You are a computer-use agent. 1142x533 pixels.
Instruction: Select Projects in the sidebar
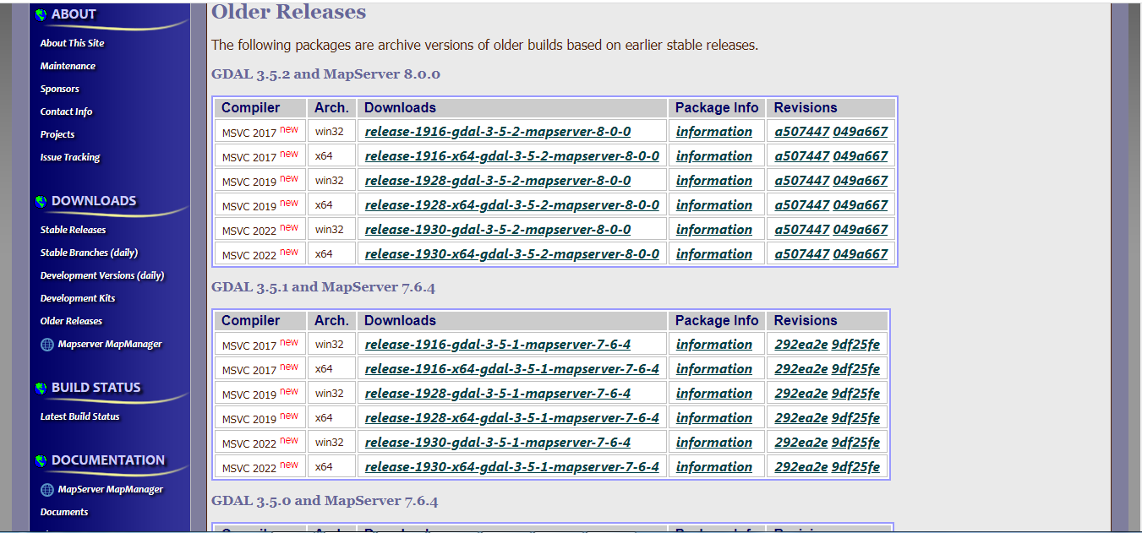[x=57, y=134]
